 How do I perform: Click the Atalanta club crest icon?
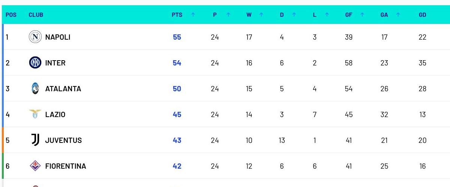pos(35,89)
